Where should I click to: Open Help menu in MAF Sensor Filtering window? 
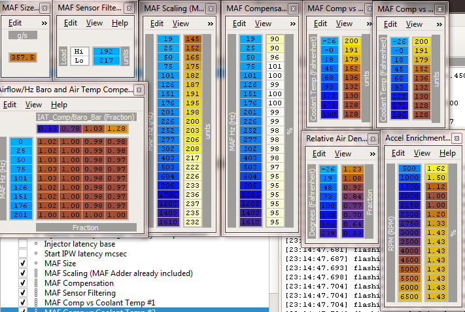pos(120,23)
